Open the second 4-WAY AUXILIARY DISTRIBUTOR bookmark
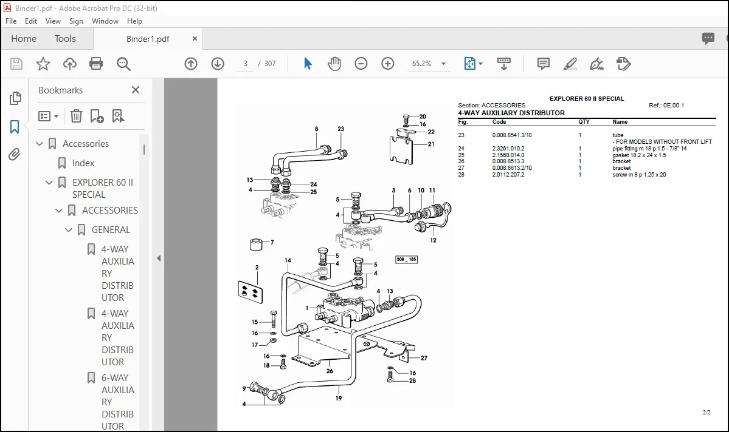 [x=117, y=338]
